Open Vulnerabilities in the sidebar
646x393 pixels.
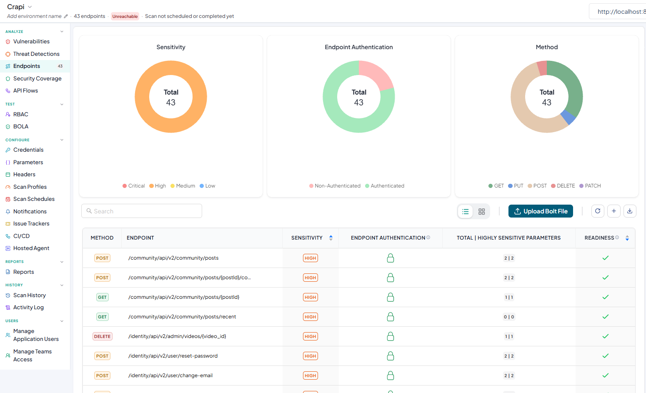(31, 42)
